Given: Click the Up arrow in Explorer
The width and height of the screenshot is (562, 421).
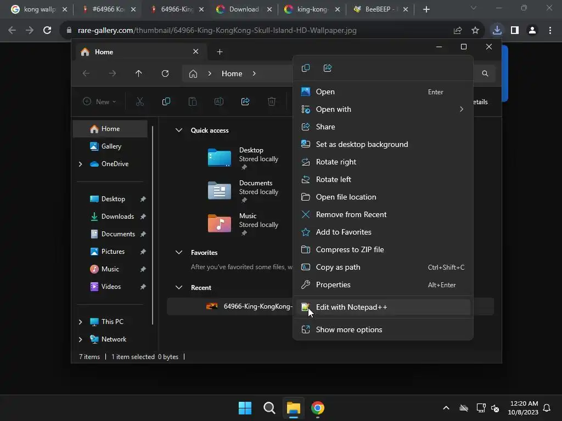Looking at the screenshot, I should [139, 73].
